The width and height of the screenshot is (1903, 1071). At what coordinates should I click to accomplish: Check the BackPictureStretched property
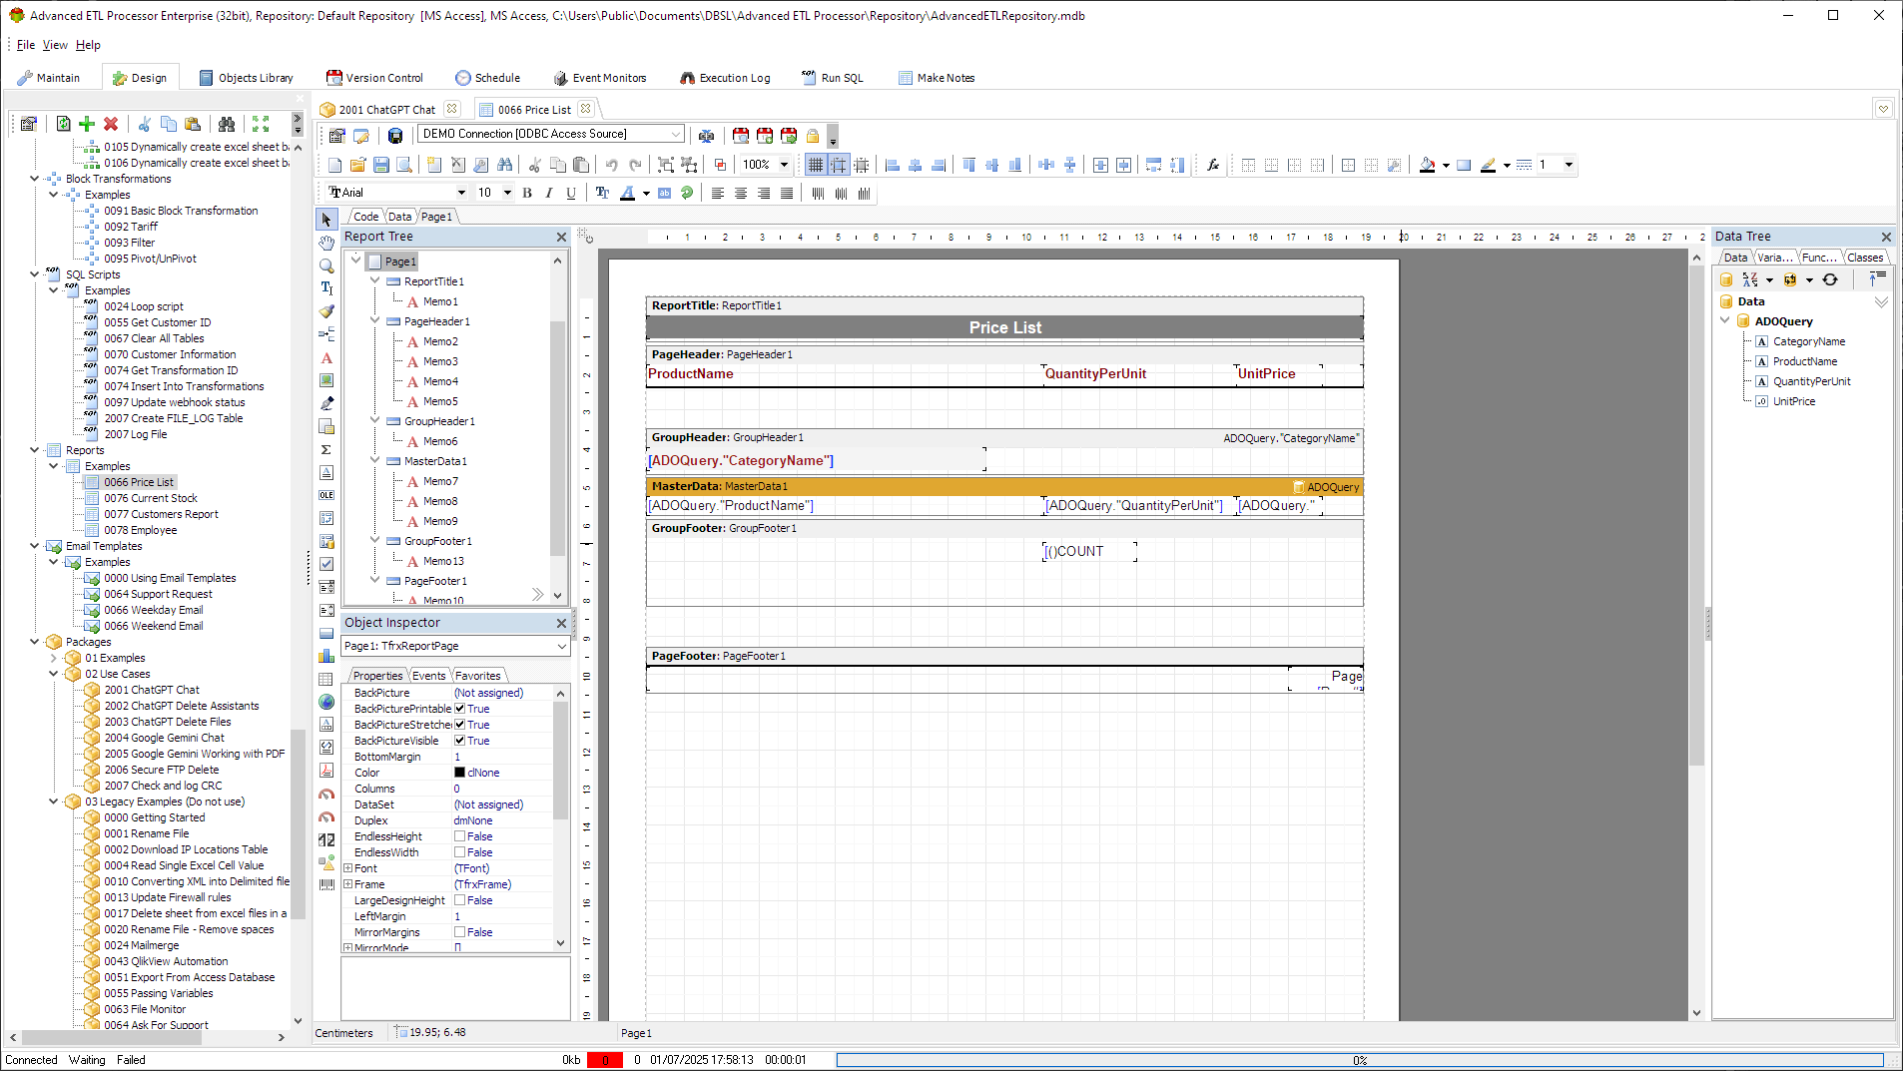tap(460, 725)
